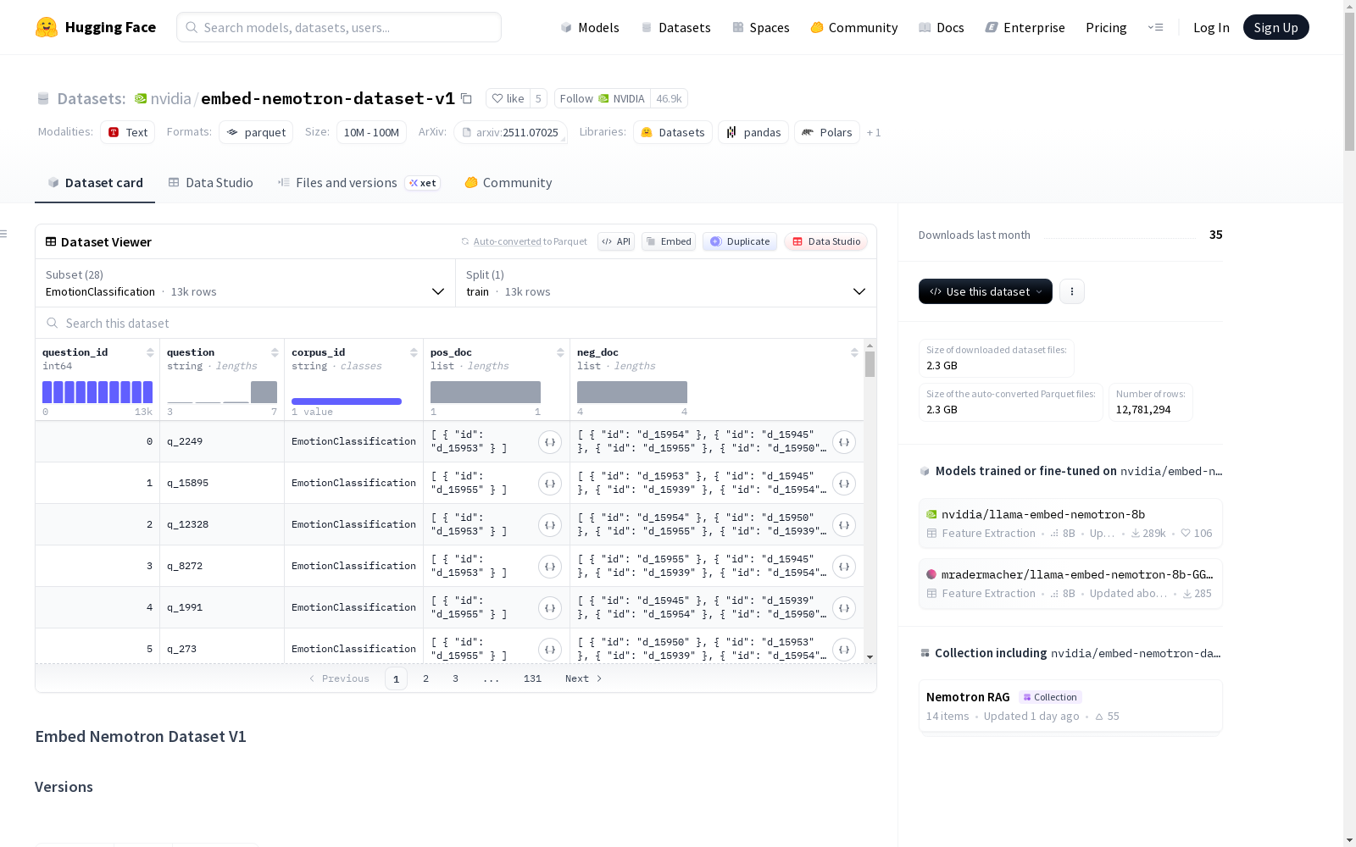Switch to the Dataset card tab
This screenshot has height=847, width=1356.
tap(95, 183)
